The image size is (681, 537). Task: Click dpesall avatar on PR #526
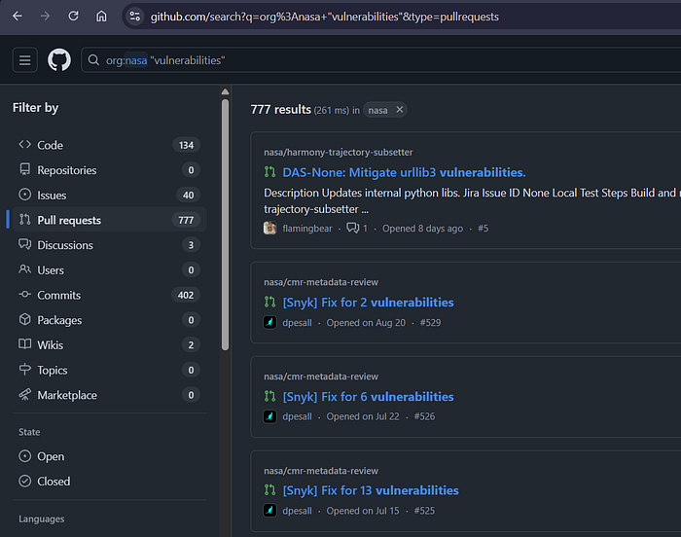[x=269, y=416]
